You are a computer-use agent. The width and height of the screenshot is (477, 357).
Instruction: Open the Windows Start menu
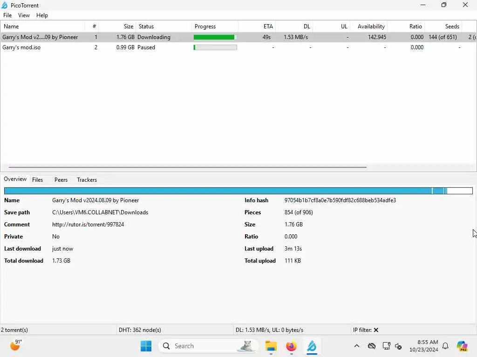point(146,346)
